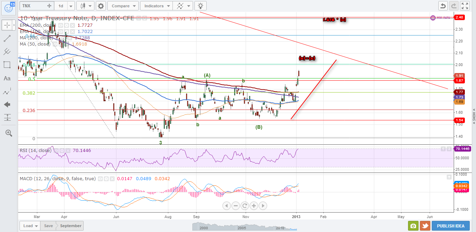Select the crosshair cursor tool
The width and height of the screenshot is (476, 232).
7,25
